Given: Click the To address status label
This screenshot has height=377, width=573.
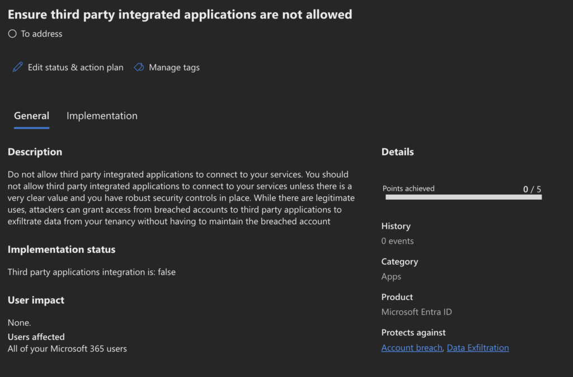Looking at the screenshot, I should pyautogui.click(x=41, y=34).
